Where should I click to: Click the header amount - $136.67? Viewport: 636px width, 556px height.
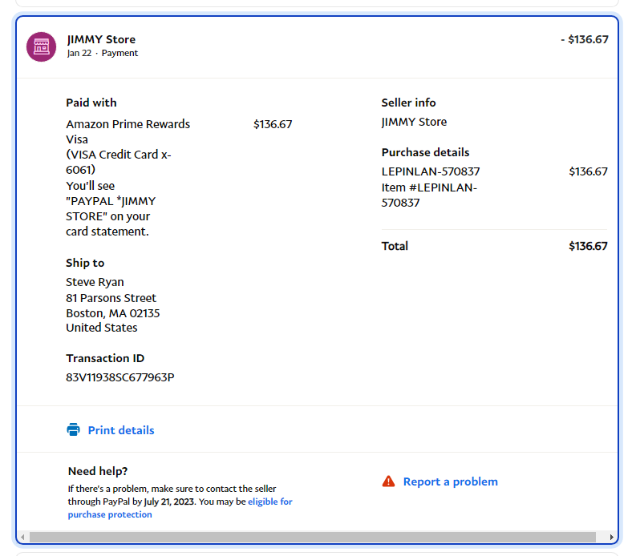[x=585, y=39]
